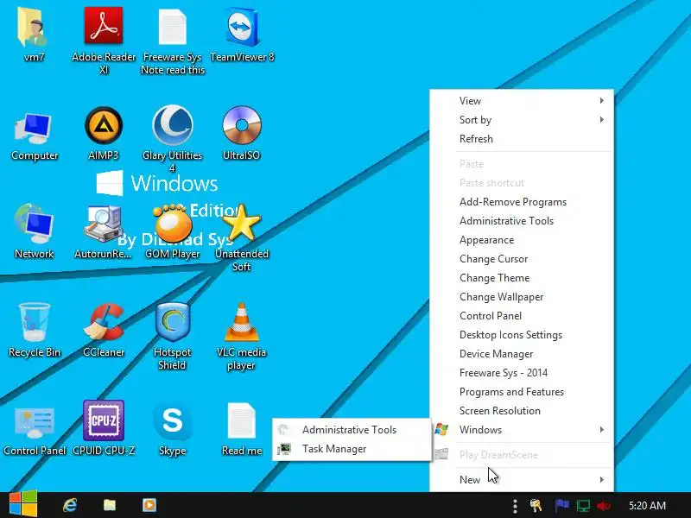
Task: Select the Computer desktop icon
Action: pyautogui.click(x=35, y=128)
